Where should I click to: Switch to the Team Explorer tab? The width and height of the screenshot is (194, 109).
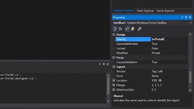145,11
